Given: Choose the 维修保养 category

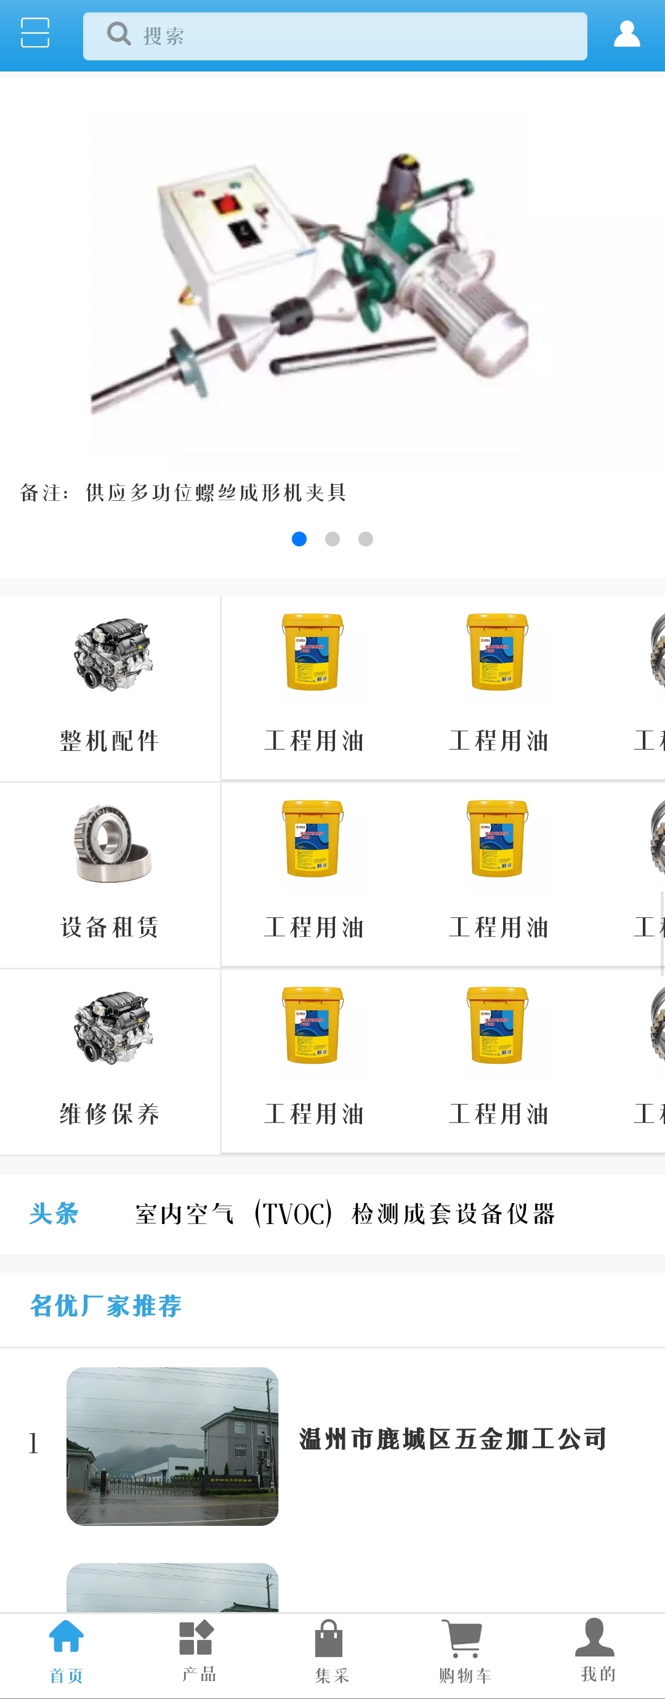Looking at the screenshot, I should point(110,1062).
